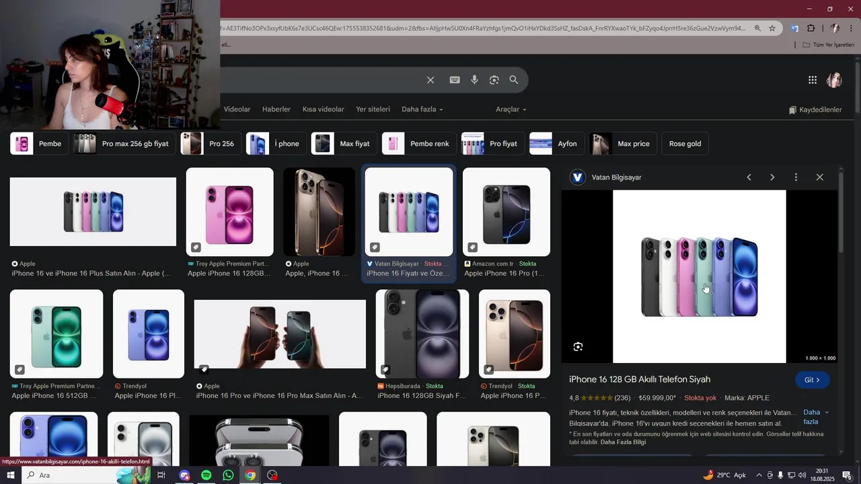Open Chrome three-dot menu
This screenshot has width=861, height=484.
point(852,28)
